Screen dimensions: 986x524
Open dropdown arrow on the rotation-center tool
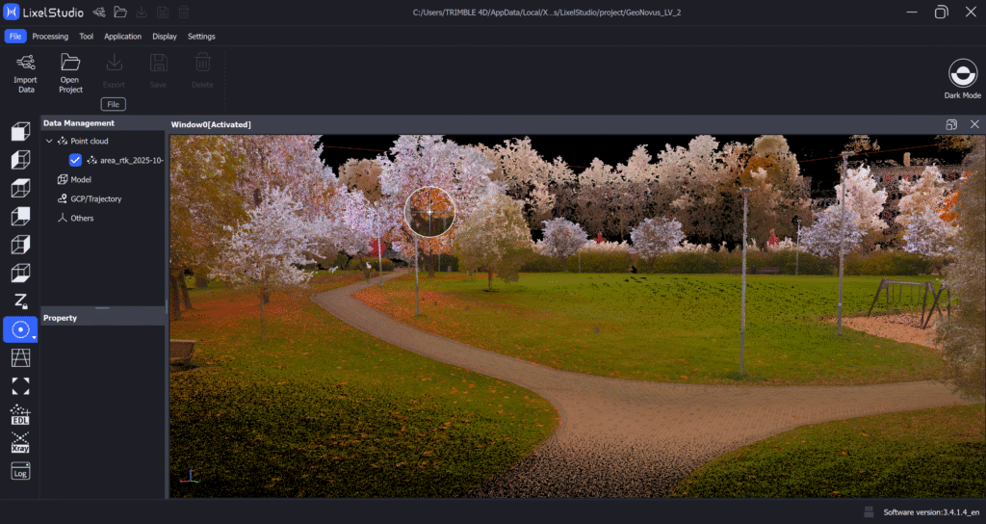click(35, 338)
